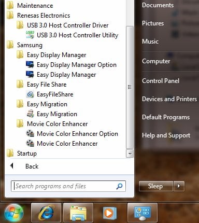Click the Movie Color Enhancer folder icon
Image resolution: width=199 pixels, height=223 pixels.
tap(20, 124)
